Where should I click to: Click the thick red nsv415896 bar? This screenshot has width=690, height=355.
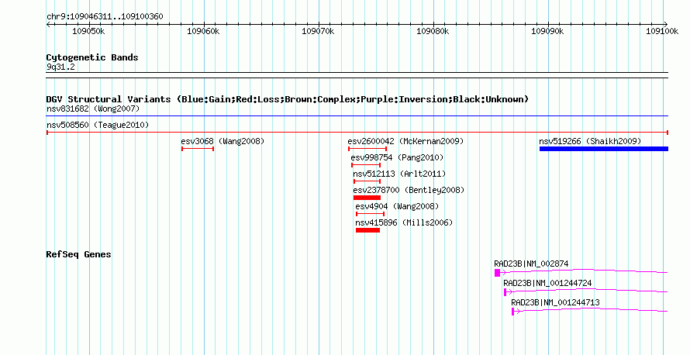point(368,230)
